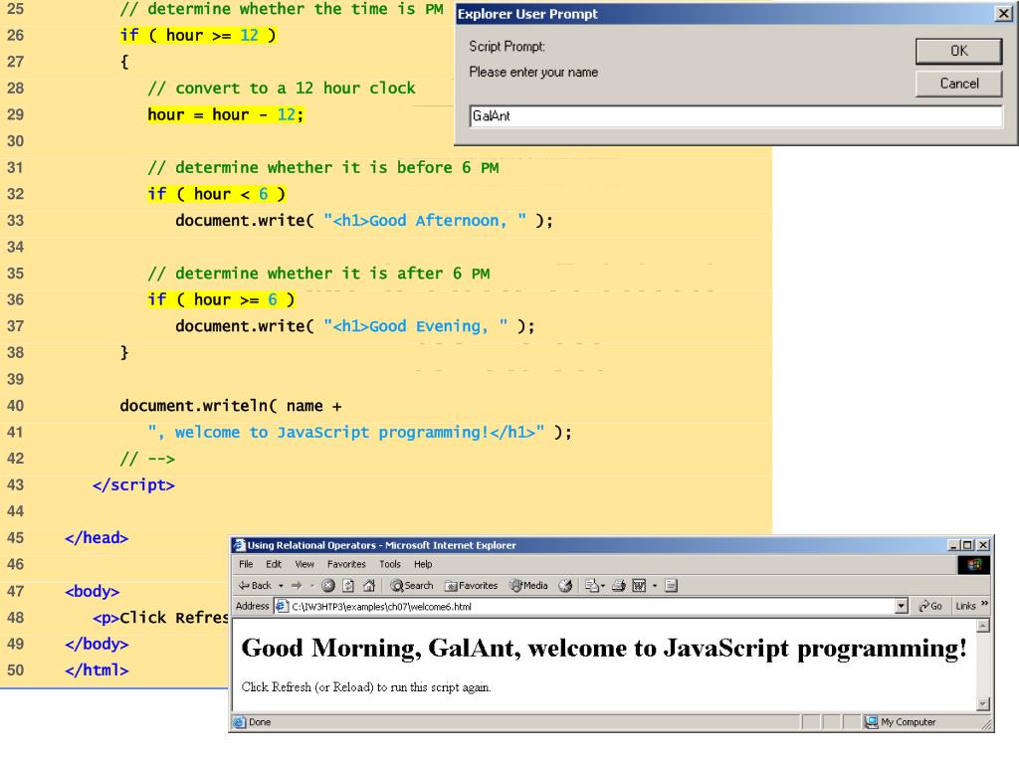Expand the Edit with Word dropdown arrow
Viewport: 1019px width, 764px height.
[655, 585]
